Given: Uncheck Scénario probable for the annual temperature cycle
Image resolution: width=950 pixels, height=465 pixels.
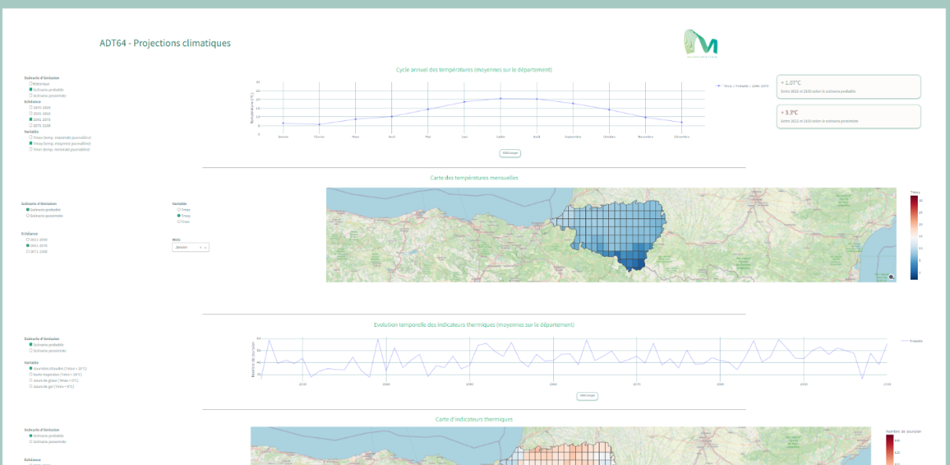Looking at the screenshot, I should click(31, 90).
